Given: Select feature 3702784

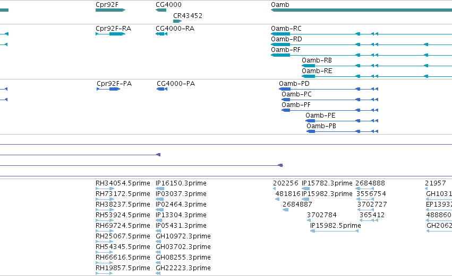Looking at the screenshot, I should click(309, 220).
